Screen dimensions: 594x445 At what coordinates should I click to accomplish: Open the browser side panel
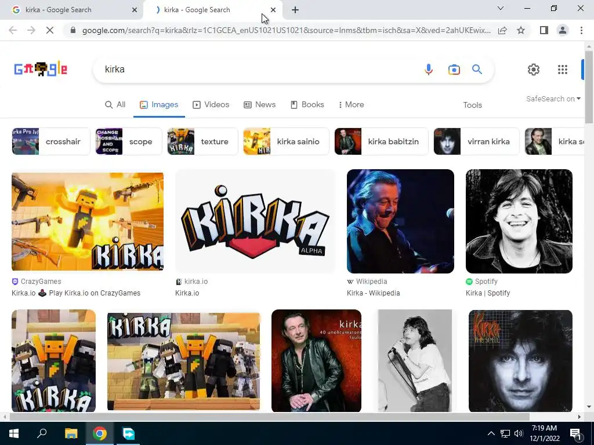pyautogui.click(x=544, y=30)
